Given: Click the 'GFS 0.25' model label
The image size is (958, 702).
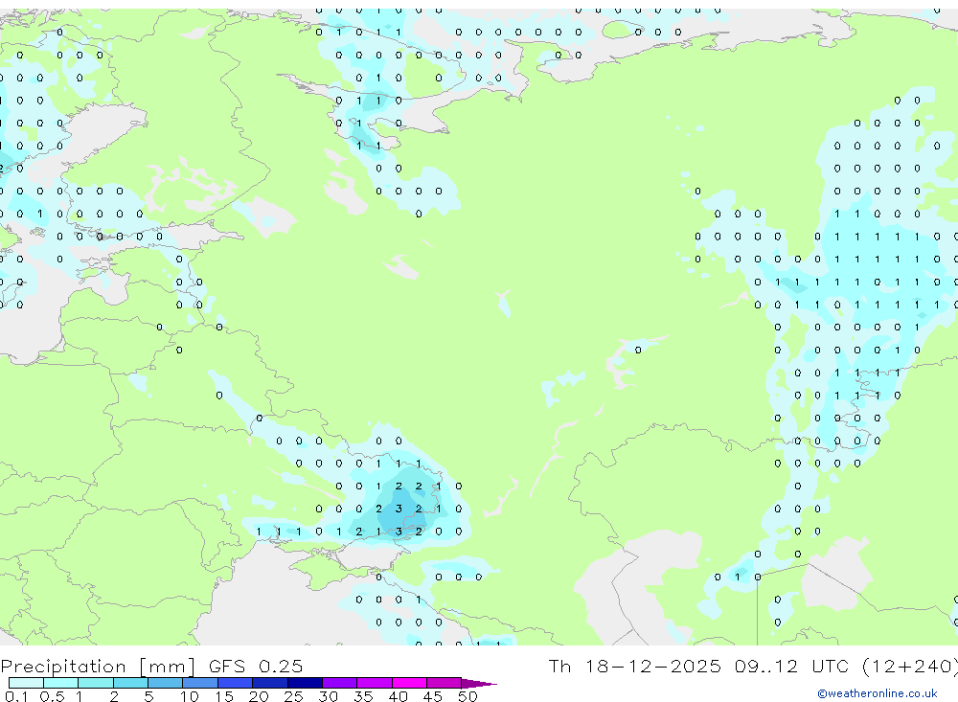Looking at the screenshot, I should pyautogui.click(x=256, y=666).
